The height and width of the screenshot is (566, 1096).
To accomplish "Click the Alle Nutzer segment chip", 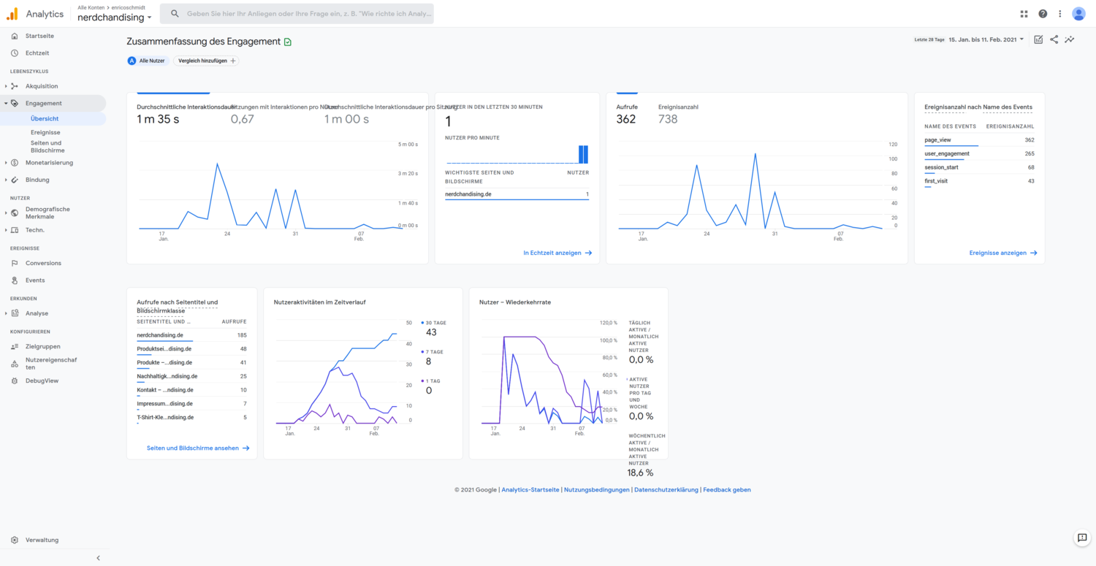I will pyautogui.click(x=147, y=61).
